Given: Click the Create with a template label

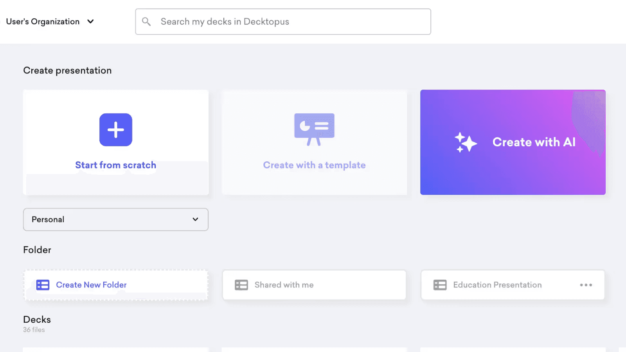Looking at the screenshot, I should 314,165.
